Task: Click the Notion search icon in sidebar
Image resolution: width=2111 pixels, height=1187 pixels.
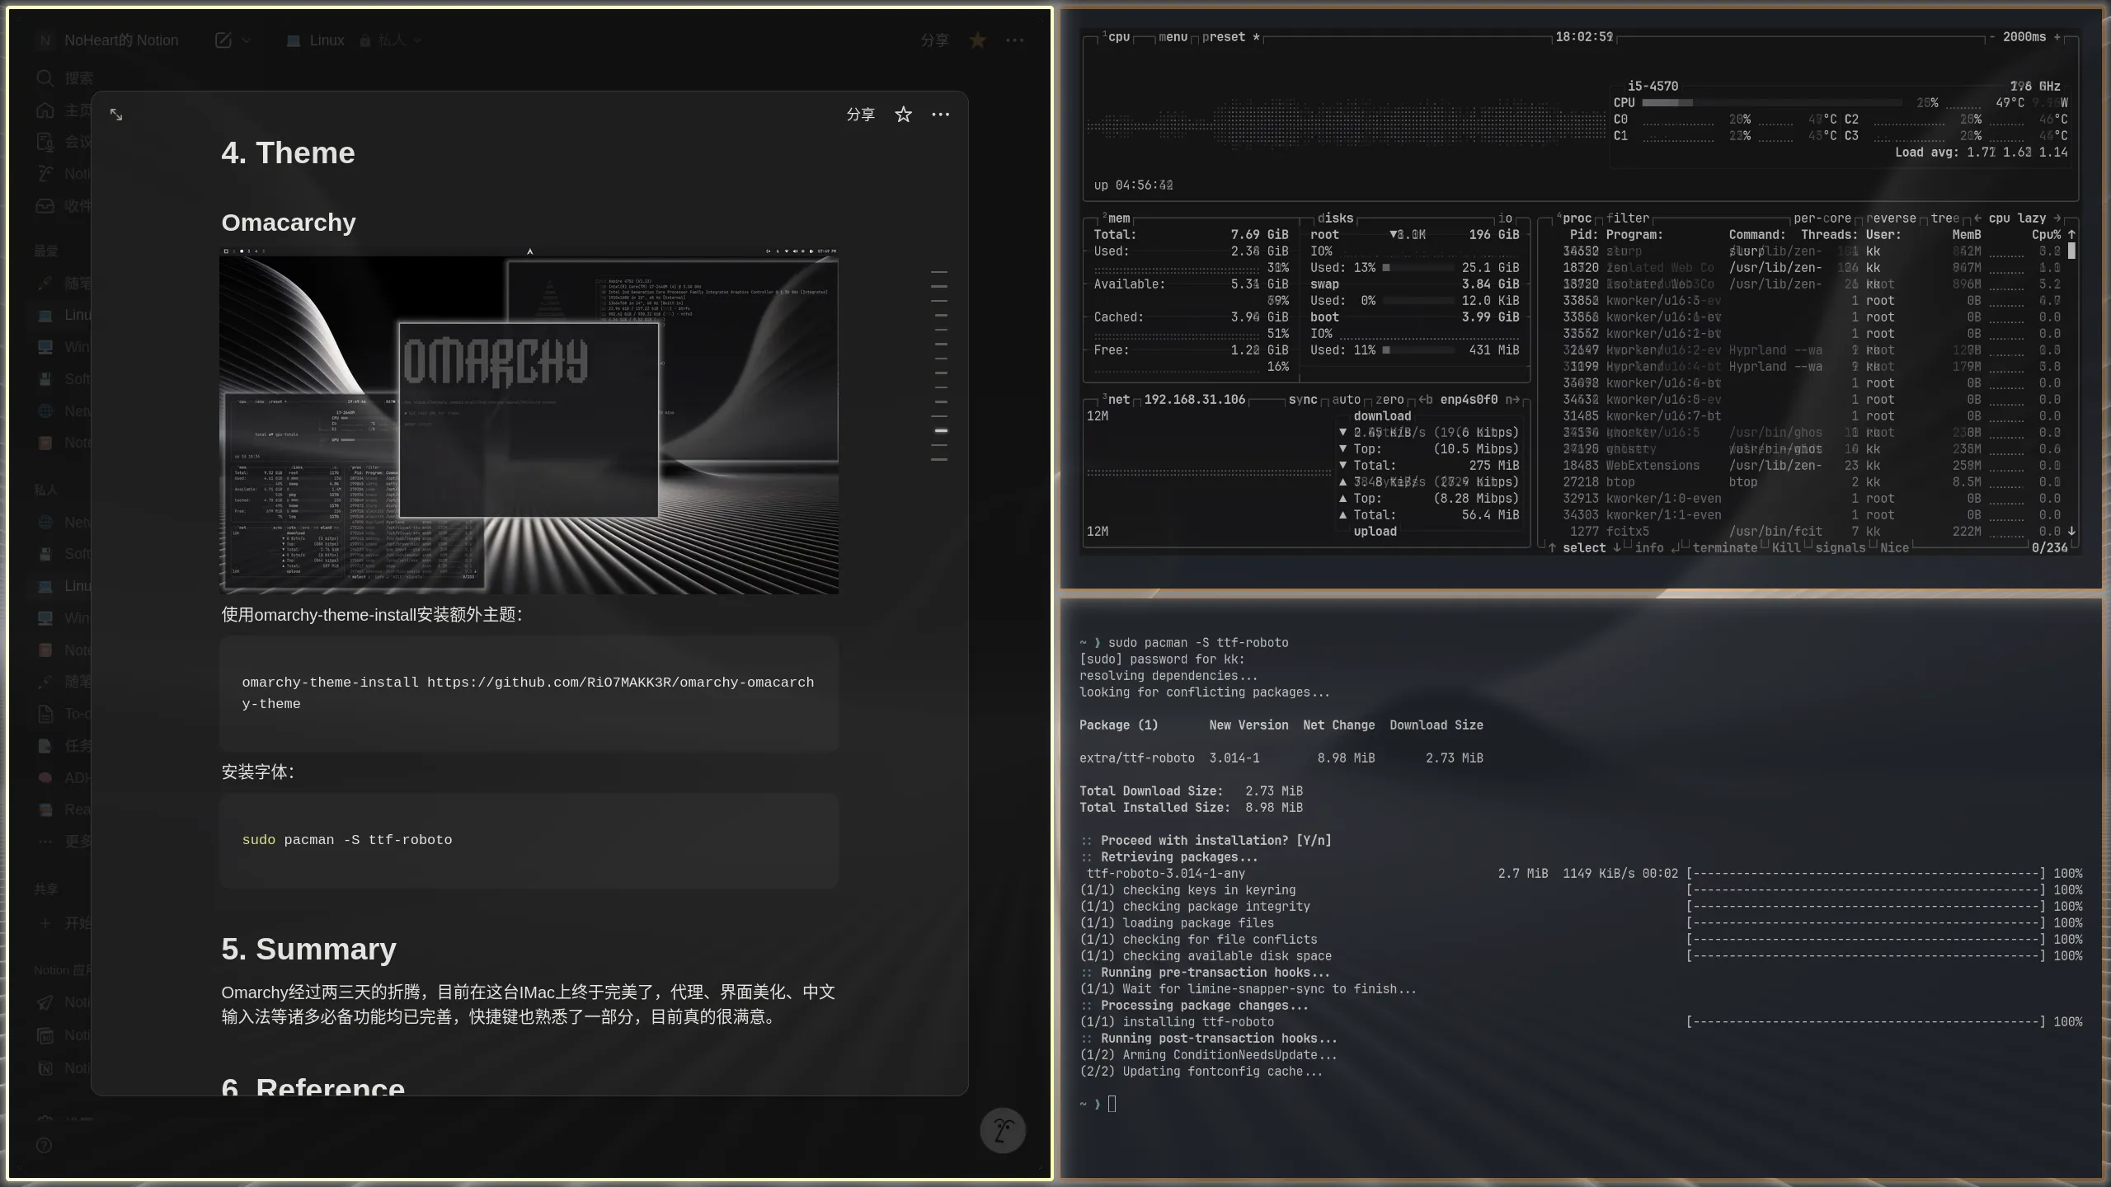Action: pyautogui.click(x=45, y=77)
